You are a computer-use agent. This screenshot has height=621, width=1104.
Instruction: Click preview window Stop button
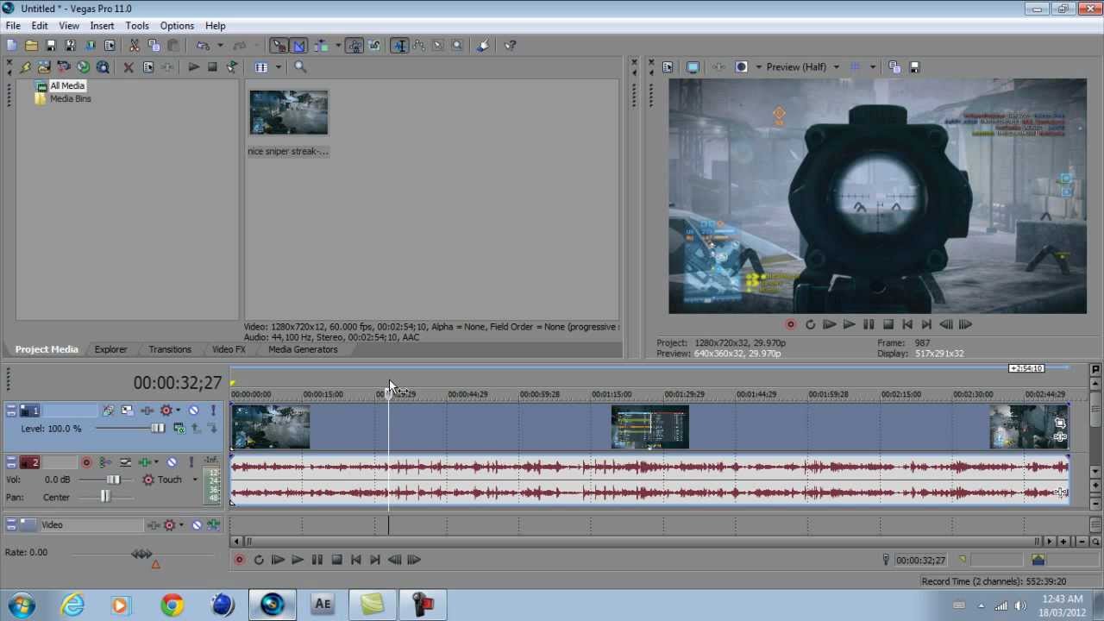click(888, 324)
